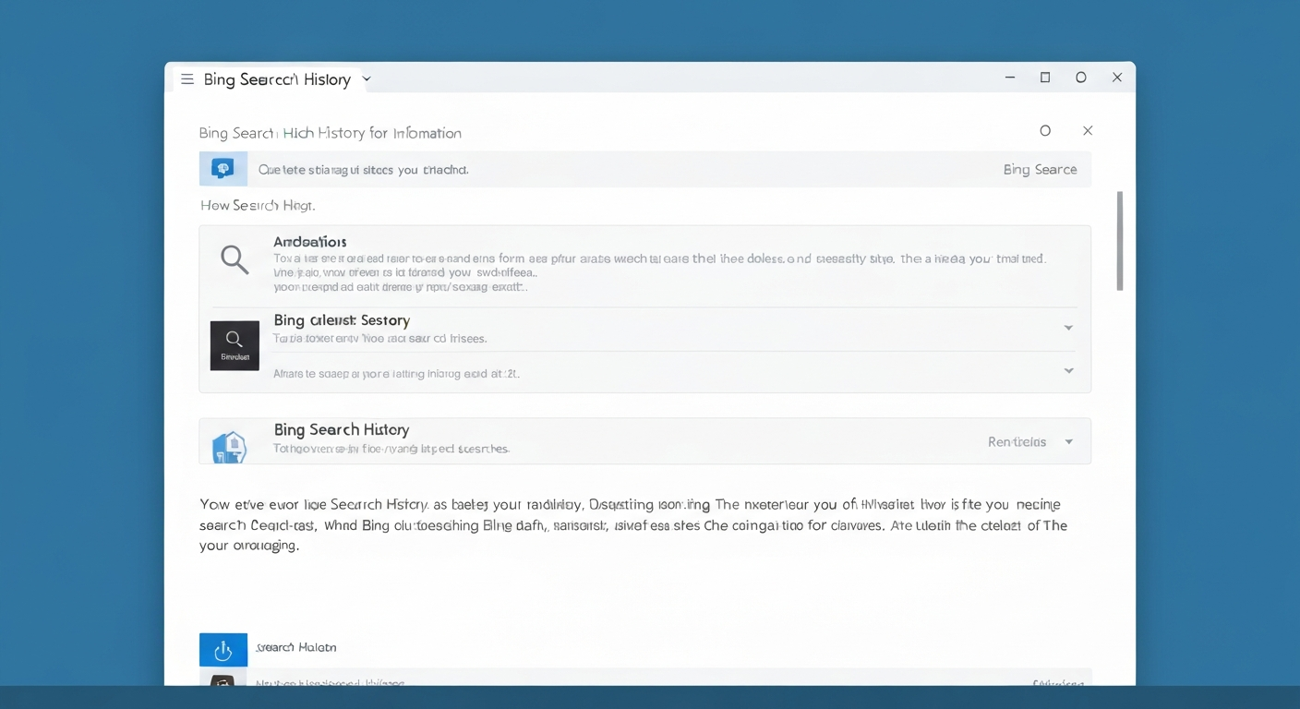Close the inner panel with the X
The height and width of the screenshot is (709, 1300).
1088,131
